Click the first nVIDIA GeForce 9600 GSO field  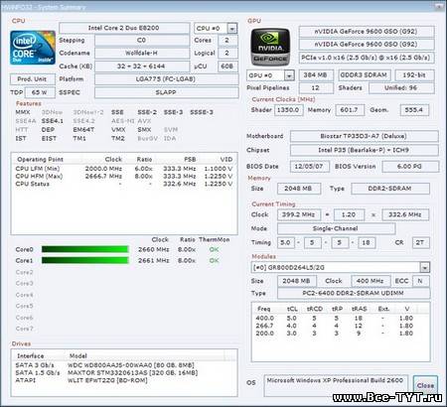click(367, 32)
